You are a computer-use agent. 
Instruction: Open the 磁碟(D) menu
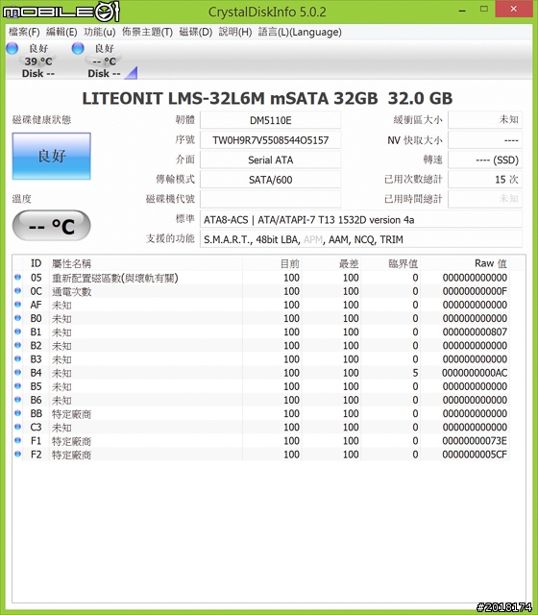coord(196,32)
